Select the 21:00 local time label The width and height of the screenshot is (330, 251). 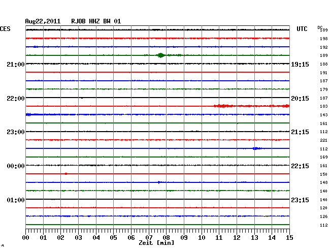click(16, 65)
